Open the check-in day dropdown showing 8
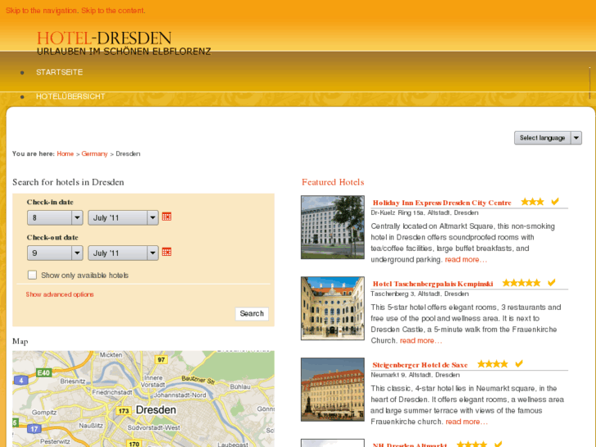The width and height of the screenshot is (596, 447). pyautogui.click(x=55, y=218)
